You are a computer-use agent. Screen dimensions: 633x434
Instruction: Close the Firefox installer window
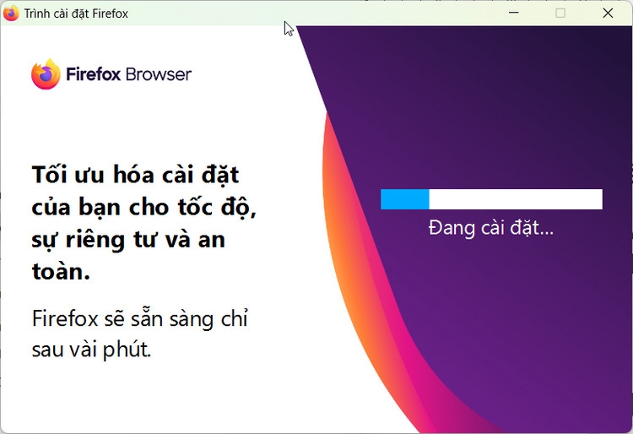tap(608, 13)
